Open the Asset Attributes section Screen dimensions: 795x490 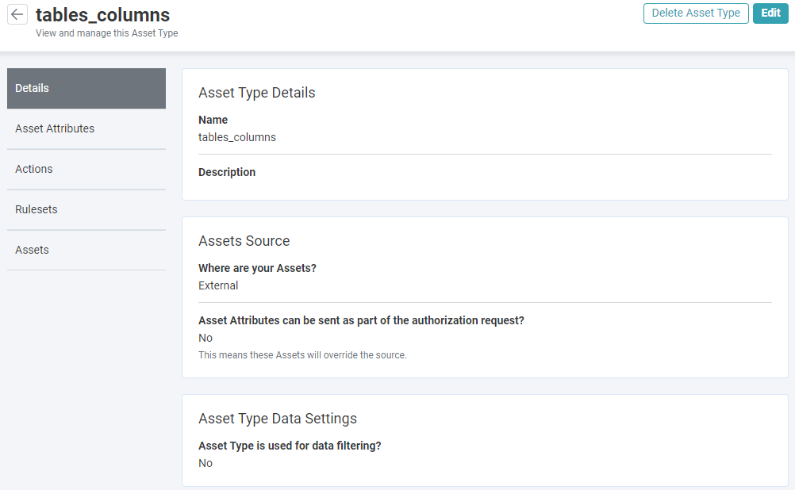(x=55, y=128)
